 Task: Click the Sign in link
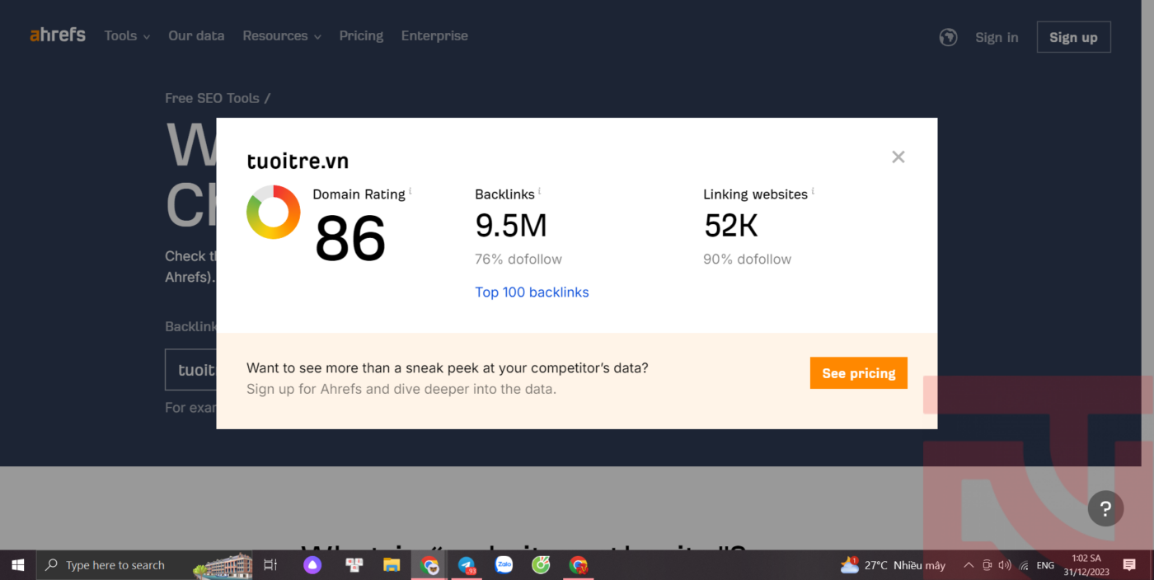point(997,37)
